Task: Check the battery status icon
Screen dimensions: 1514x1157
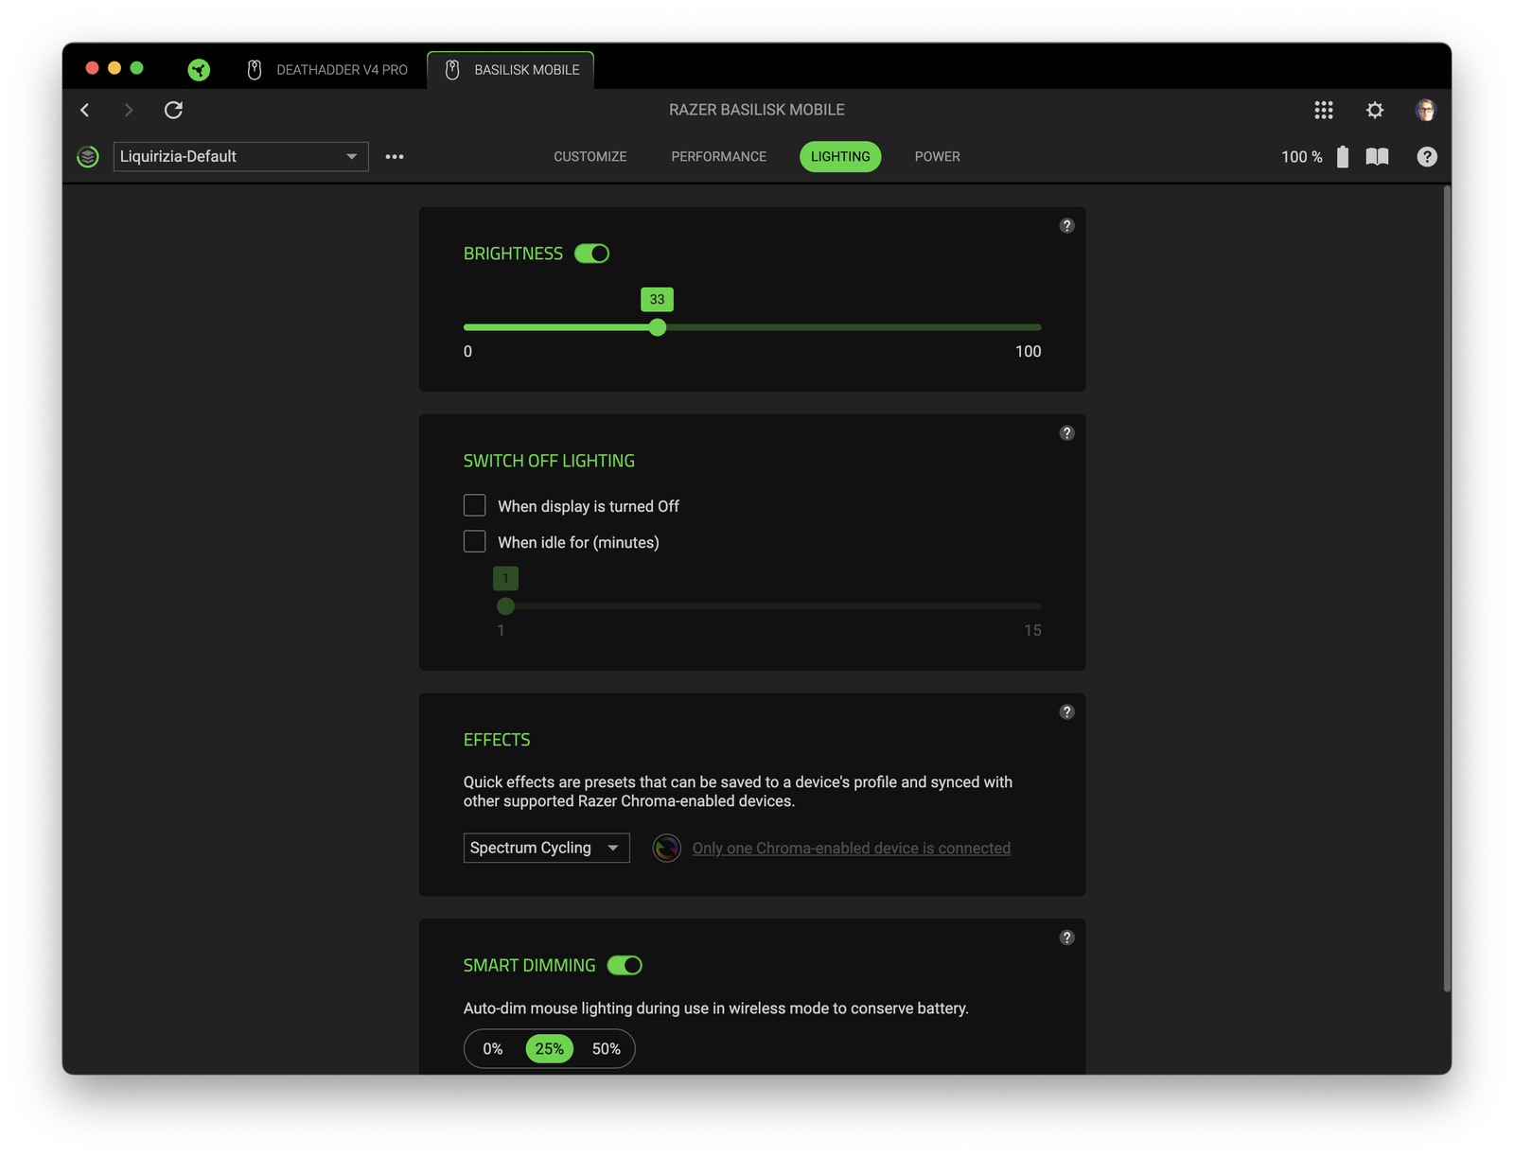Action: pyautogui.click(x=1343, y=157)
